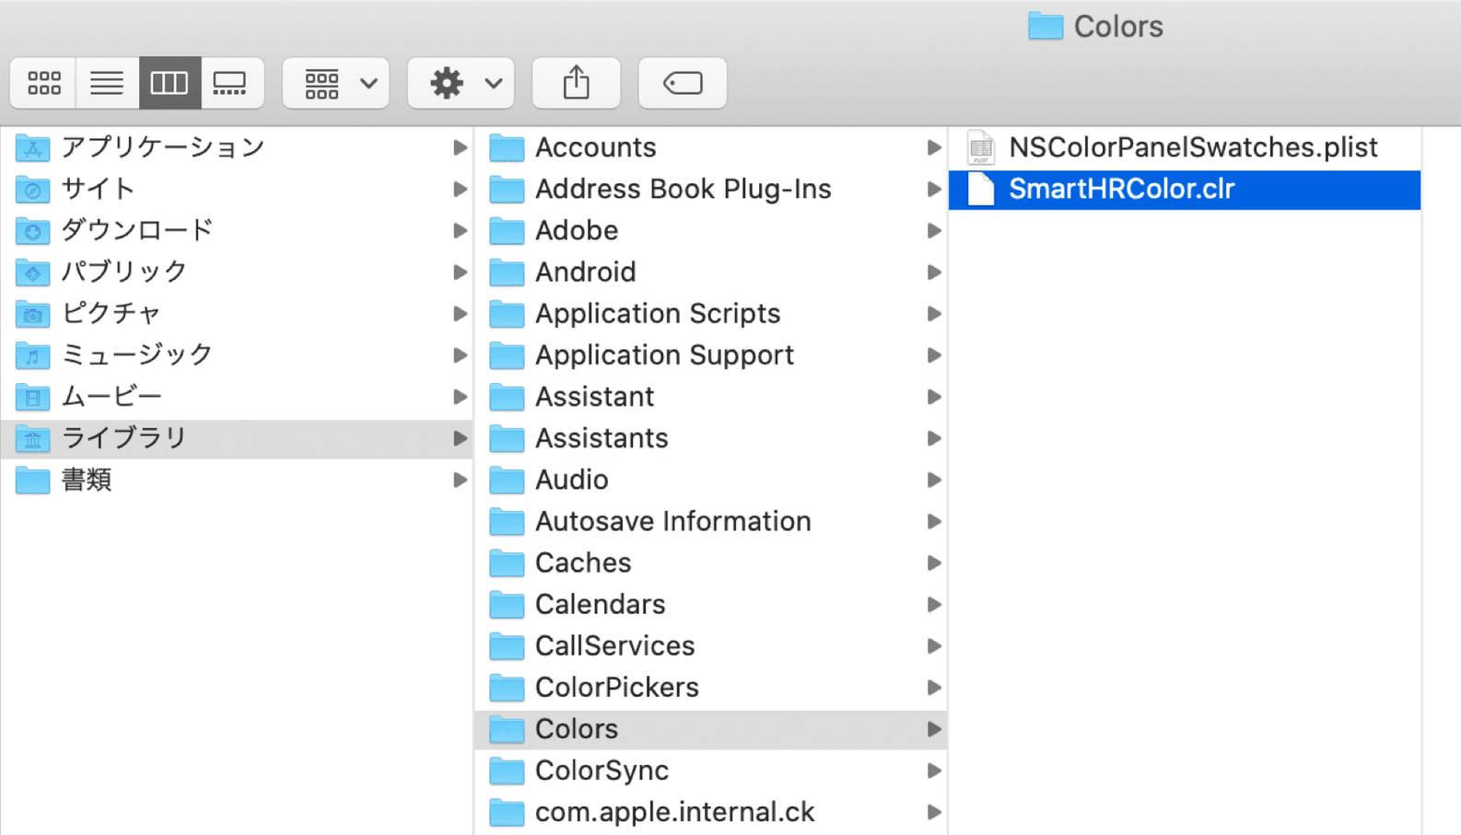Click the Accounts folder entry
This screenshot has width=1461, height=835.
(596, 146)
